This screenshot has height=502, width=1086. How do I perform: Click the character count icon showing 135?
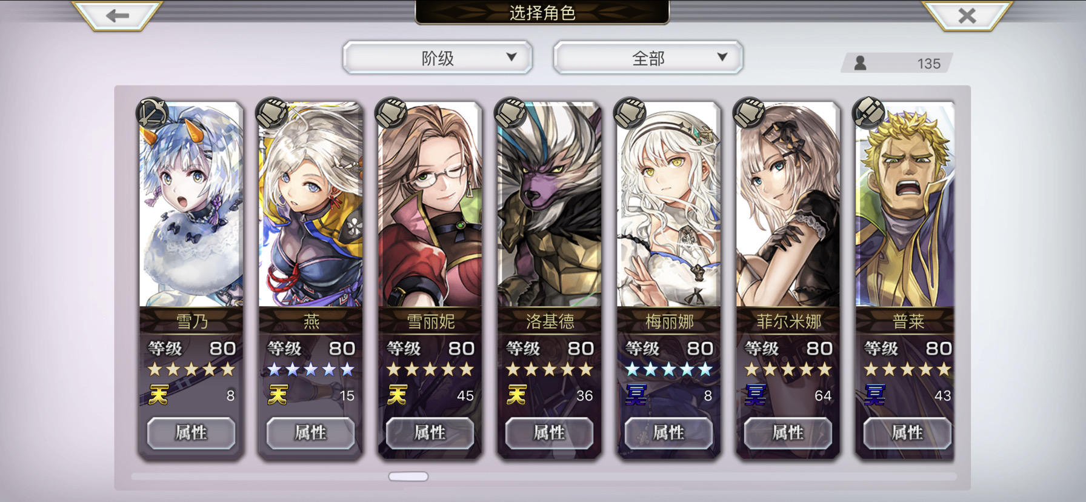(x=860, y=63)
